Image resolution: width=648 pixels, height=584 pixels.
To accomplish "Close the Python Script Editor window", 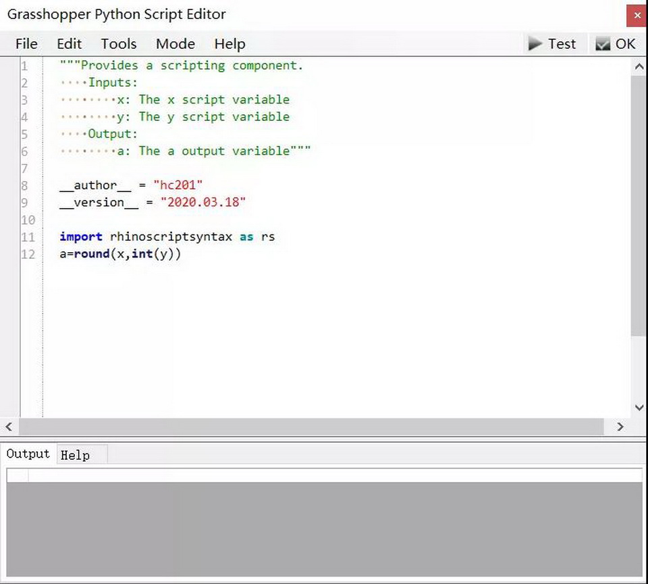I will coord(636,14).
